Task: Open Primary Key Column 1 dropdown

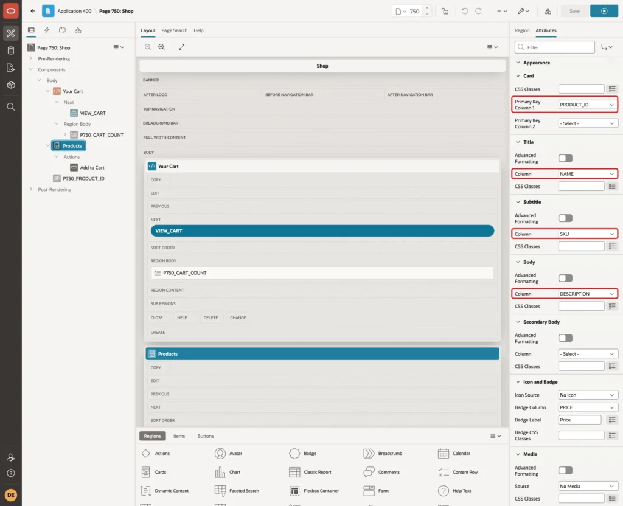Action: click(588, 105)
